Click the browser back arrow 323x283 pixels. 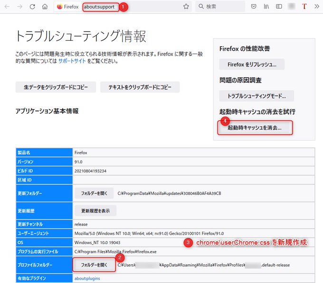tap(7, 7)
